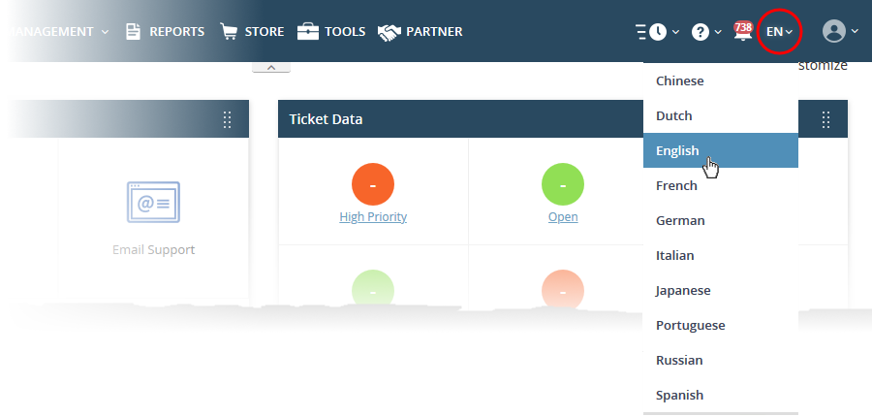Screen dimensions: 872x417
Task: Pick Italian from the language menu
Action: click(721, 256)
